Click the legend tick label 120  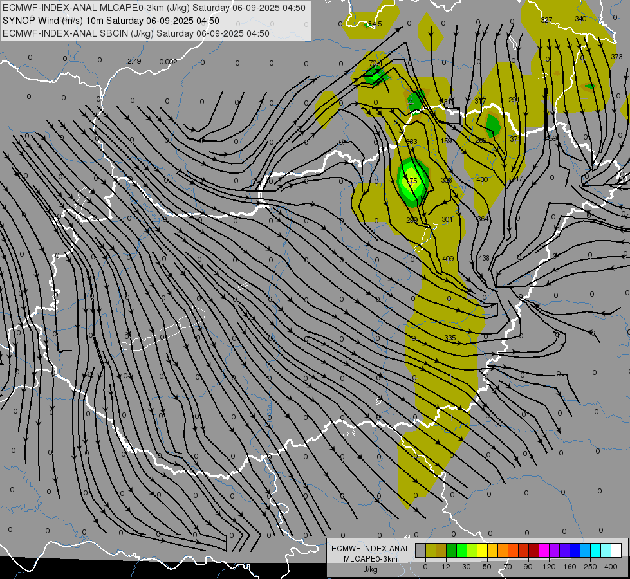550,567
